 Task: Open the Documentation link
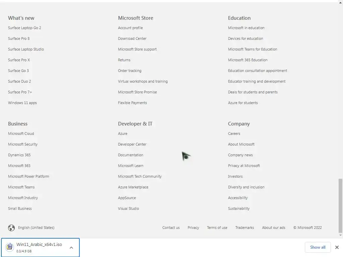pyautogui.click(x=131, y=155)
